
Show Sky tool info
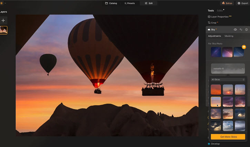click(x=246, y=30)
